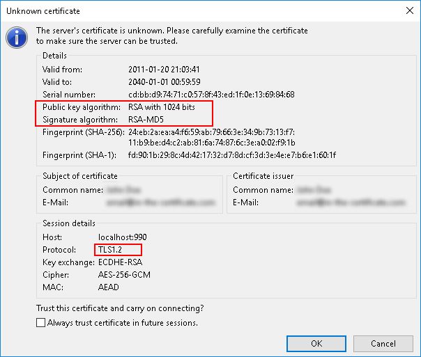Click the 'Unknown certificate' window title
The width and height of the screenshot is (421, 357).
(43, 11)
